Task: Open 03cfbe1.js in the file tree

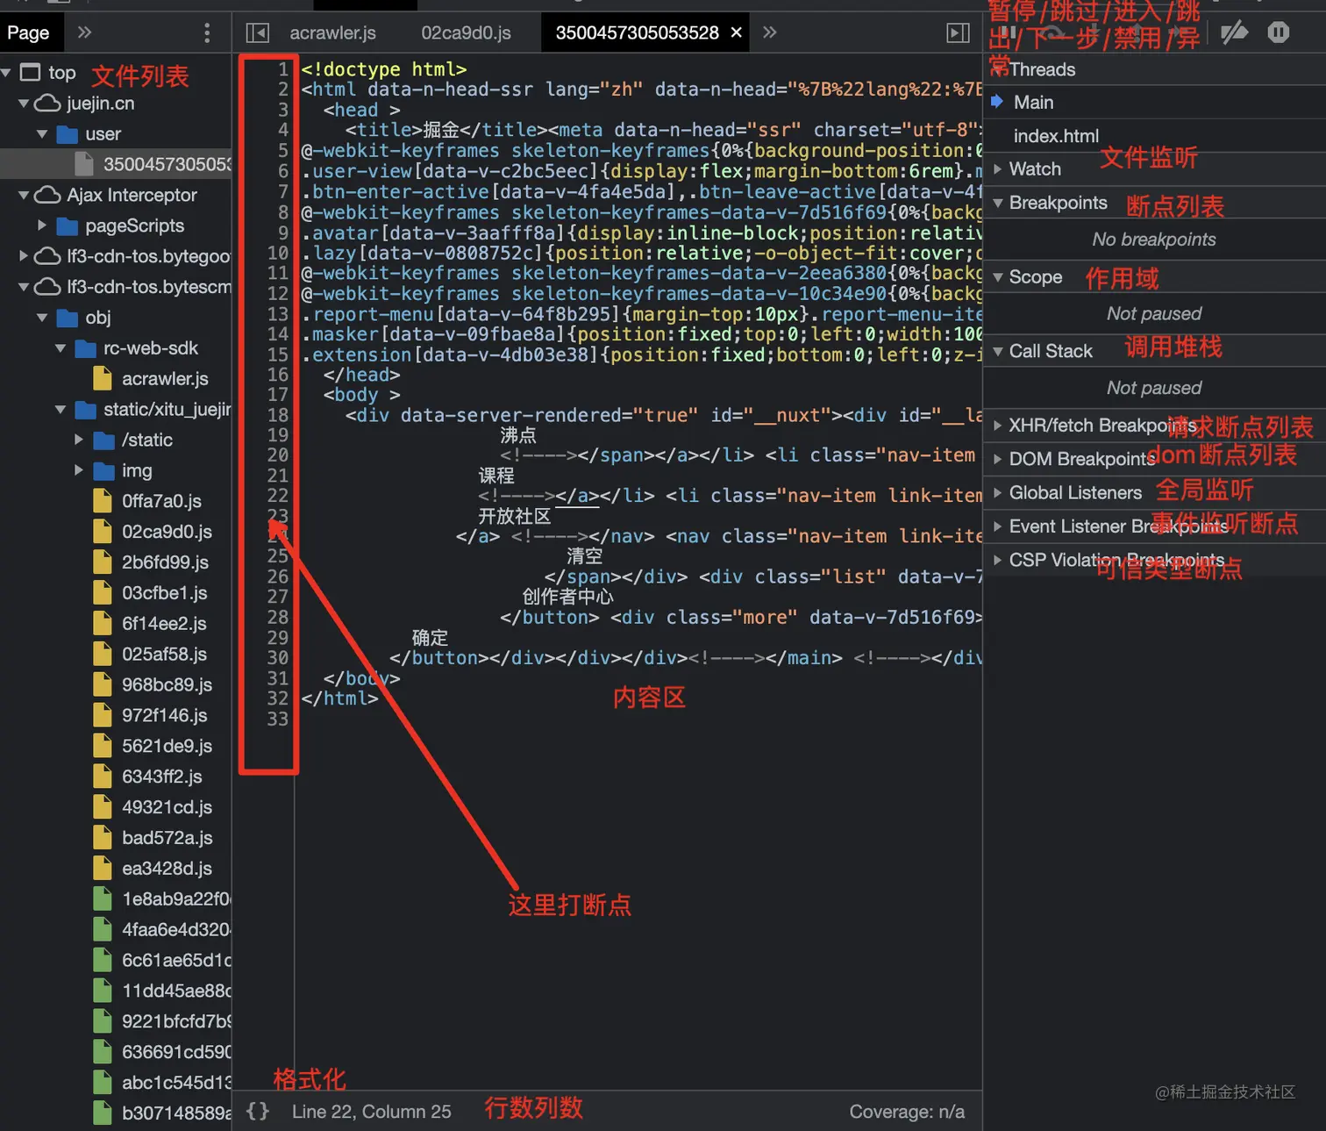Action: tap(165, 593)
